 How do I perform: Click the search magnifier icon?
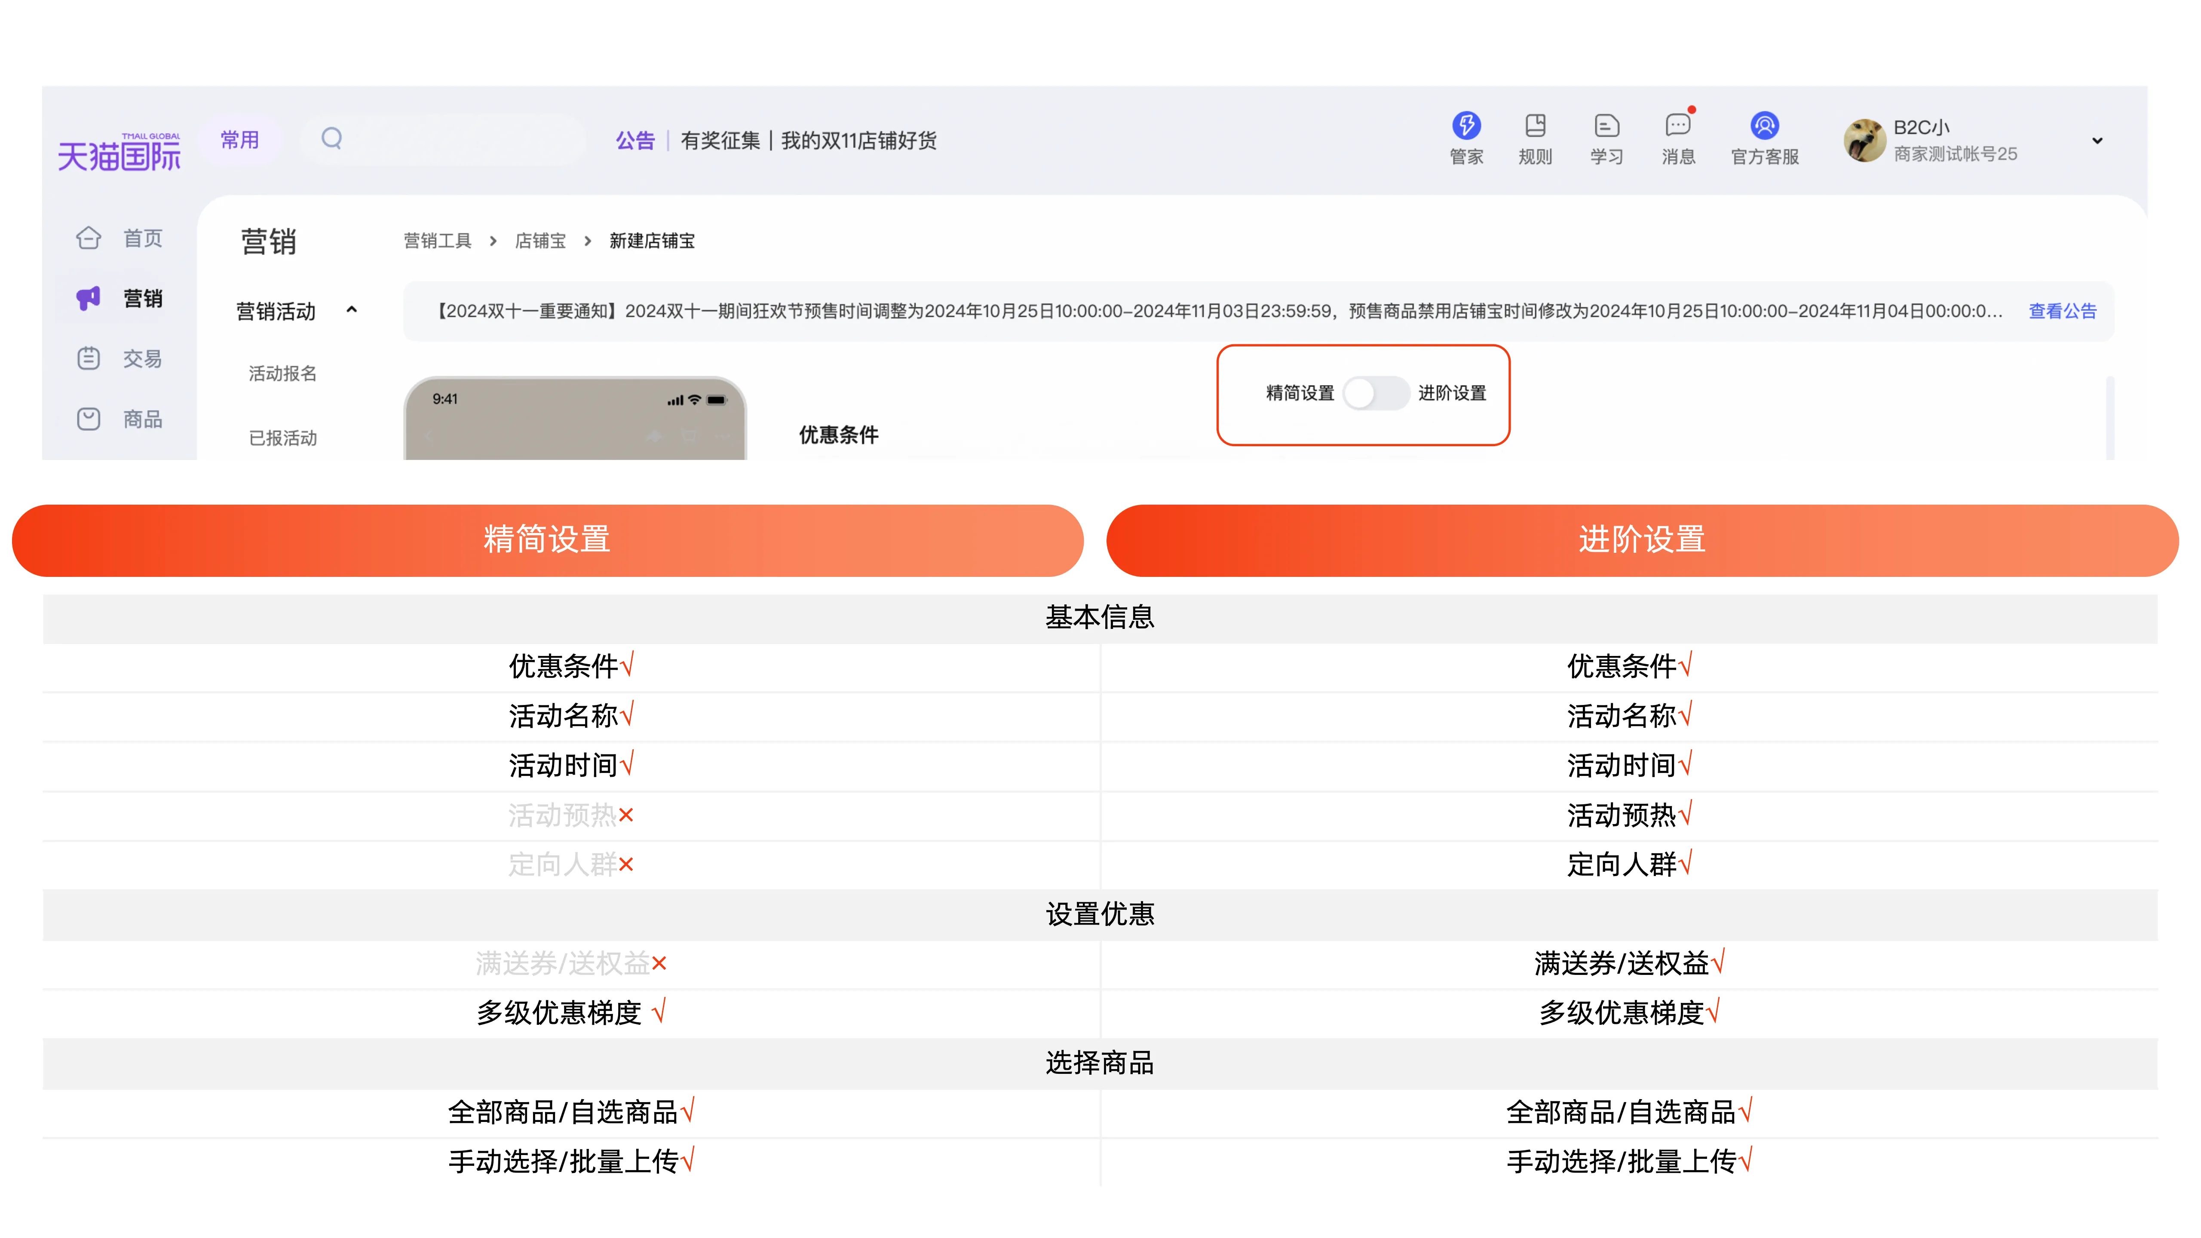331,138
